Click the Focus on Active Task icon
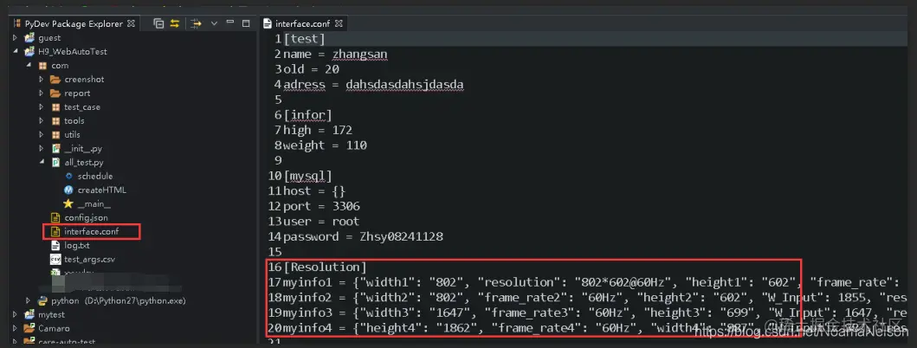The image size is (917, 348). point(196,23)
